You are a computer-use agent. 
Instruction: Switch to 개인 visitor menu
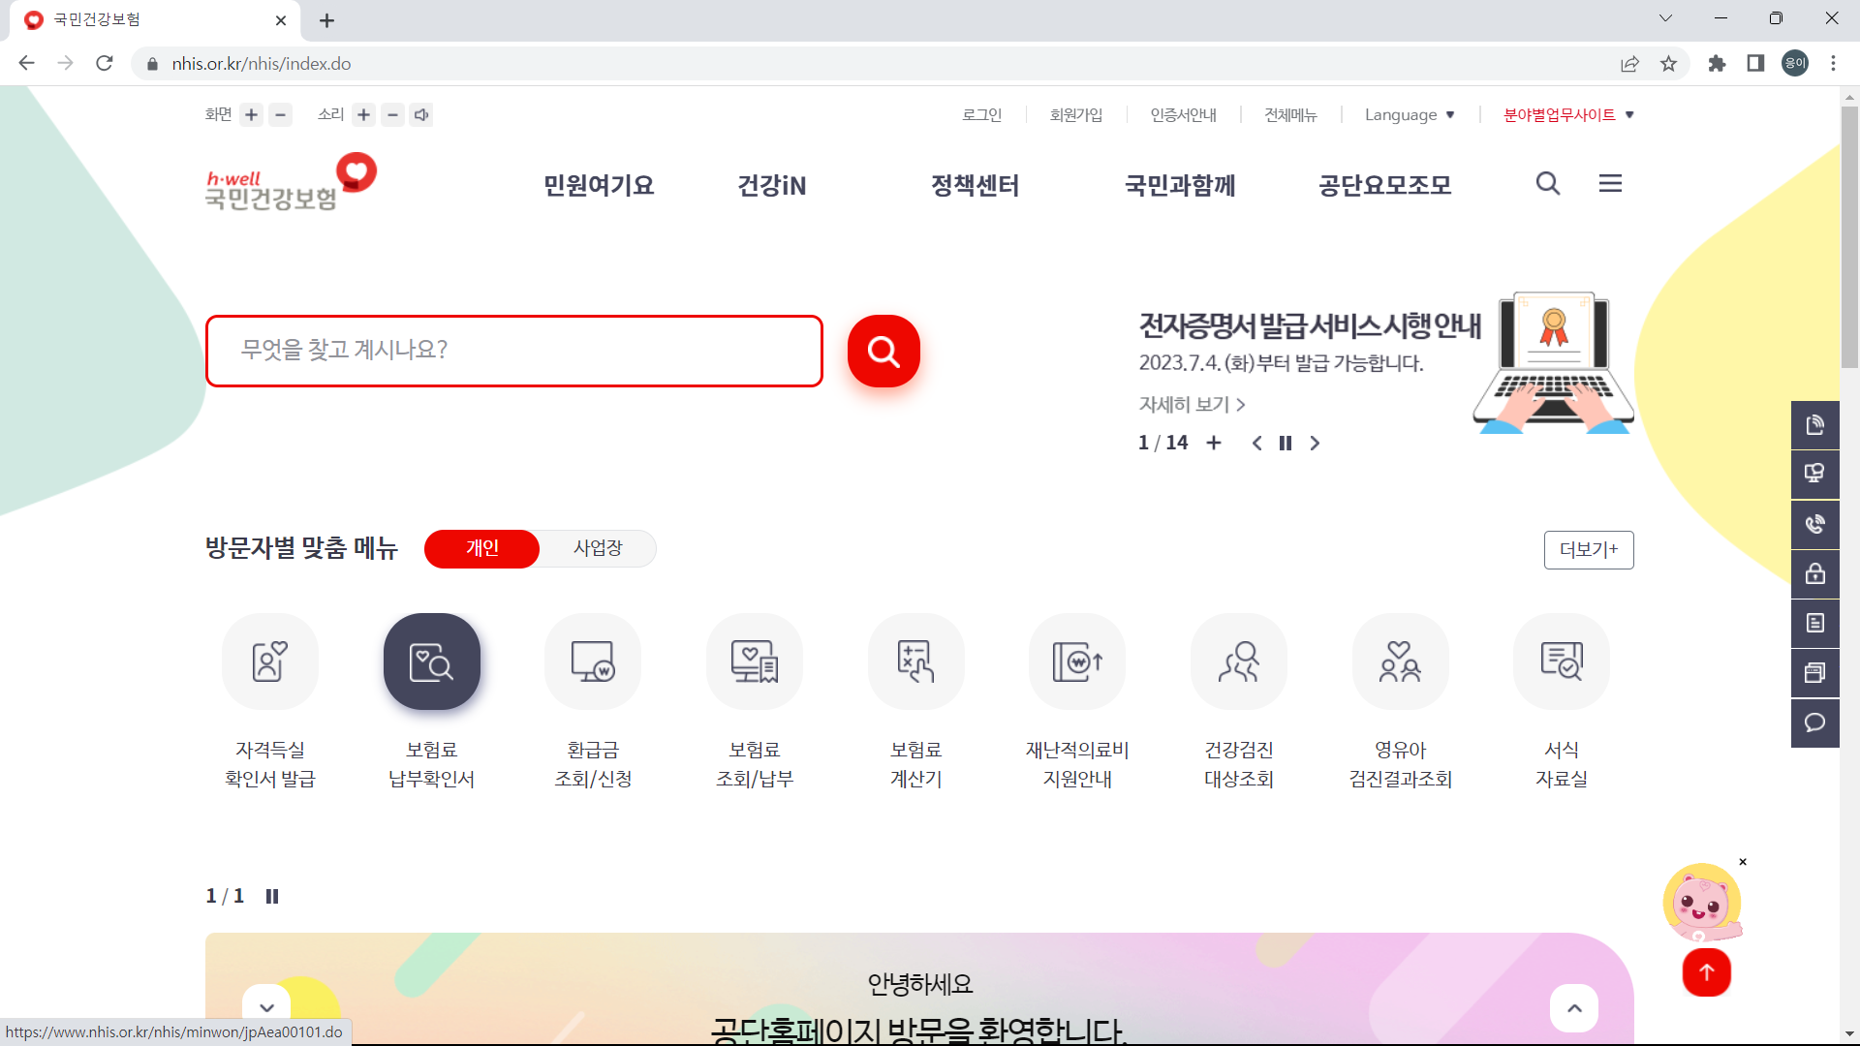(x=481, y=548)
